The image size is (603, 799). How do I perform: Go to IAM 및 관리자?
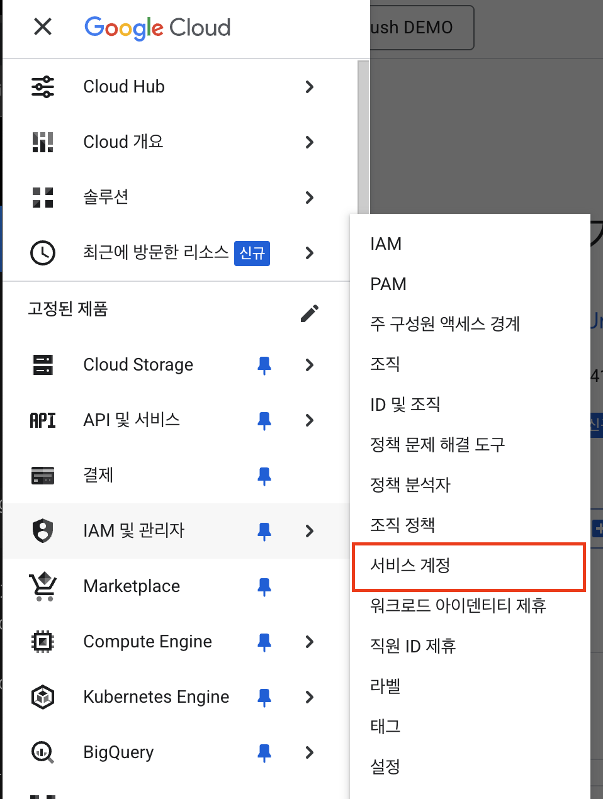click(134, 531)
